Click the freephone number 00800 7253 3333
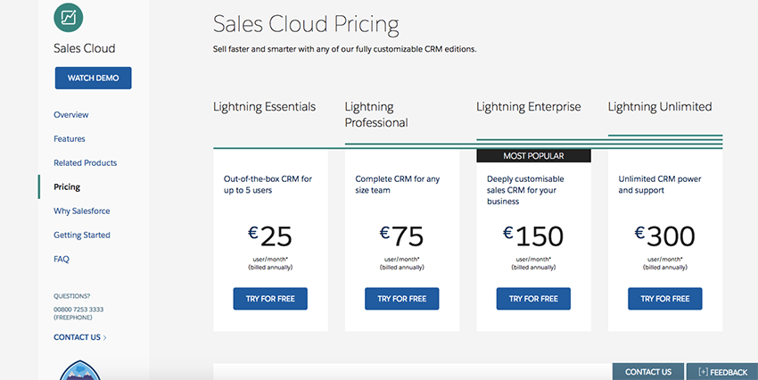The width and height of the screenshot is (758, 380). tap(78, 310)
